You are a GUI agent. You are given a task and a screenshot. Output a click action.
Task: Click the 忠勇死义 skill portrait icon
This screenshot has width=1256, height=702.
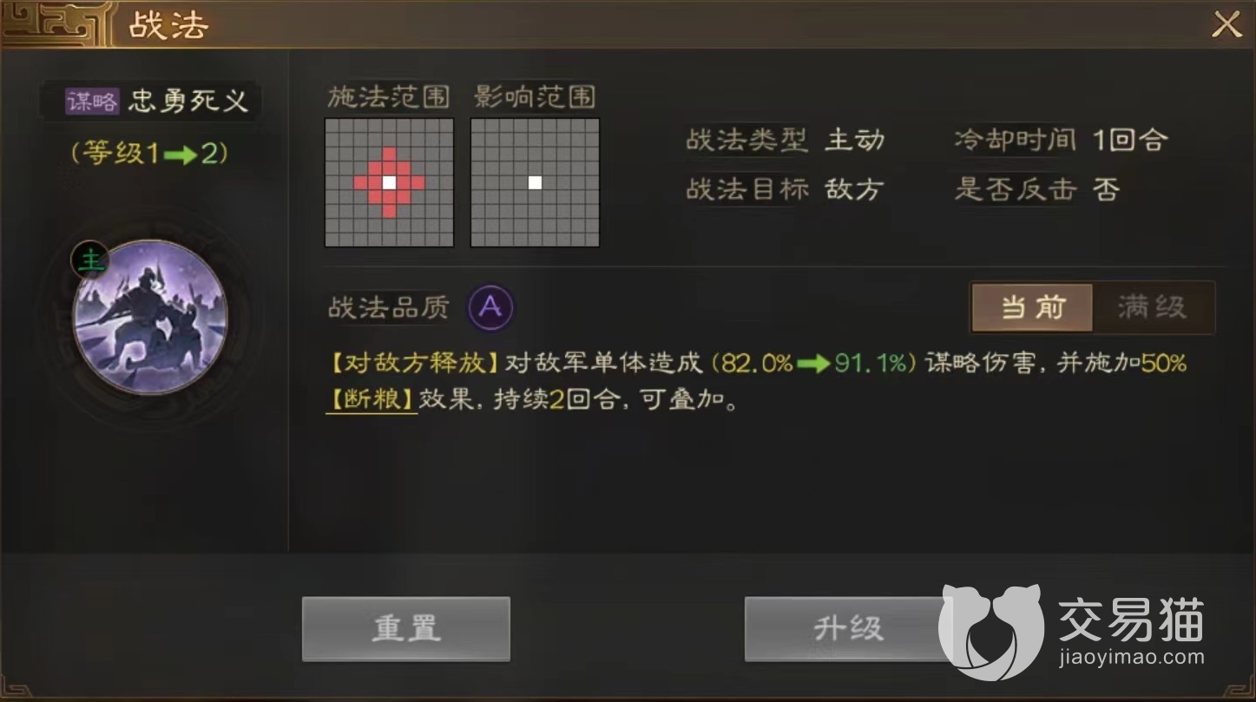coord(150,318)
